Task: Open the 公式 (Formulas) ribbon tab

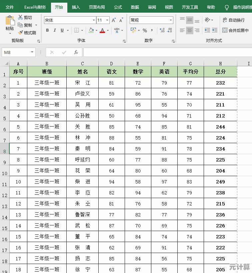Action: click(118, 7)
